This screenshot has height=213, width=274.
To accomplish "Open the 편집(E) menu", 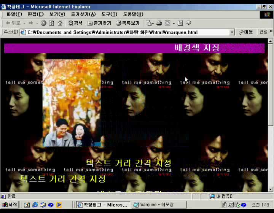I will point(36,14).
